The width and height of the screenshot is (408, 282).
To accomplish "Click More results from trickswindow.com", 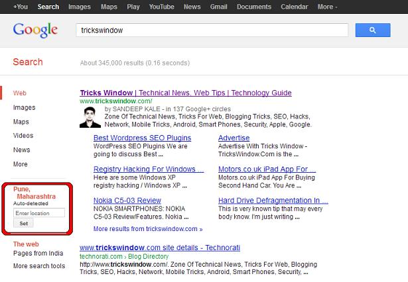I will pyautogui.click(x=148, y=229).
